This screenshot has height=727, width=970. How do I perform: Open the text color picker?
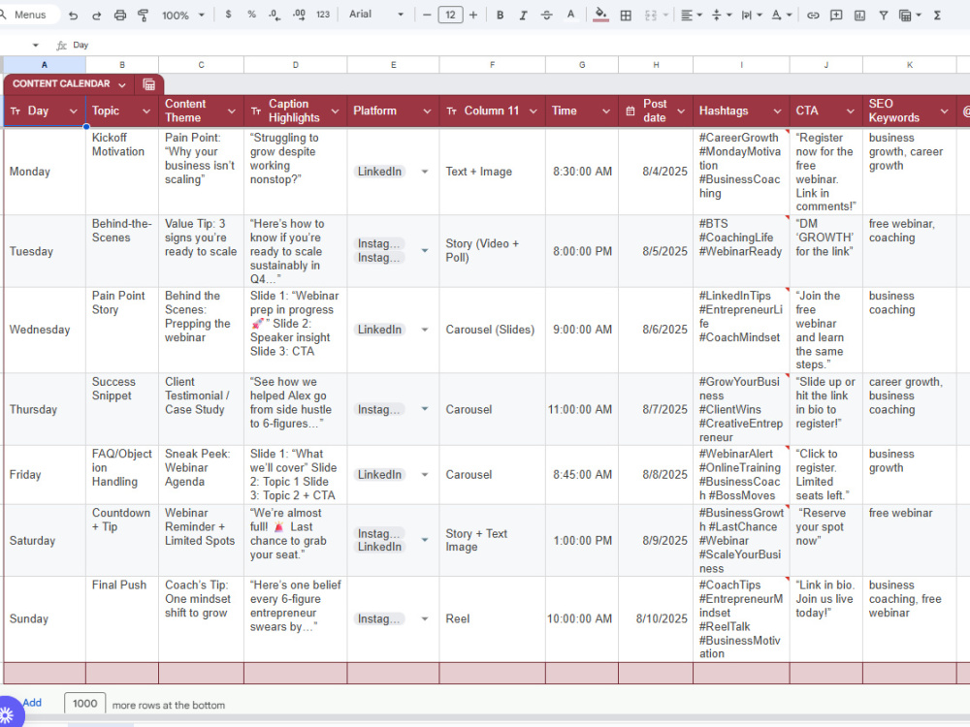(570, 15)
